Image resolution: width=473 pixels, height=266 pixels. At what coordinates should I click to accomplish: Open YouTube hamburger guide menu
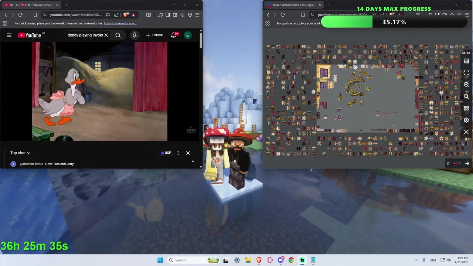click(x=9, y=35)
